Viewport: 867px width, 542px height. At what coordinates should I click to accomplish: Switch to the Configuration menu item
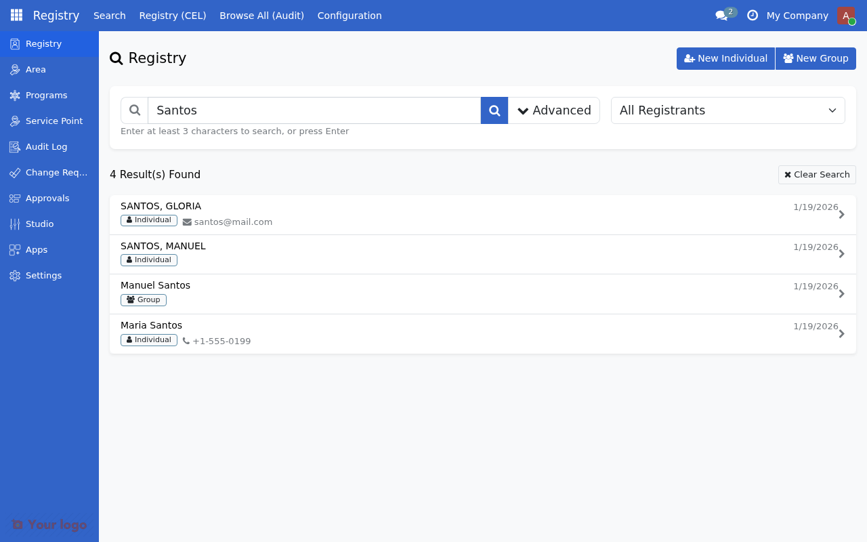coord(350,15)
